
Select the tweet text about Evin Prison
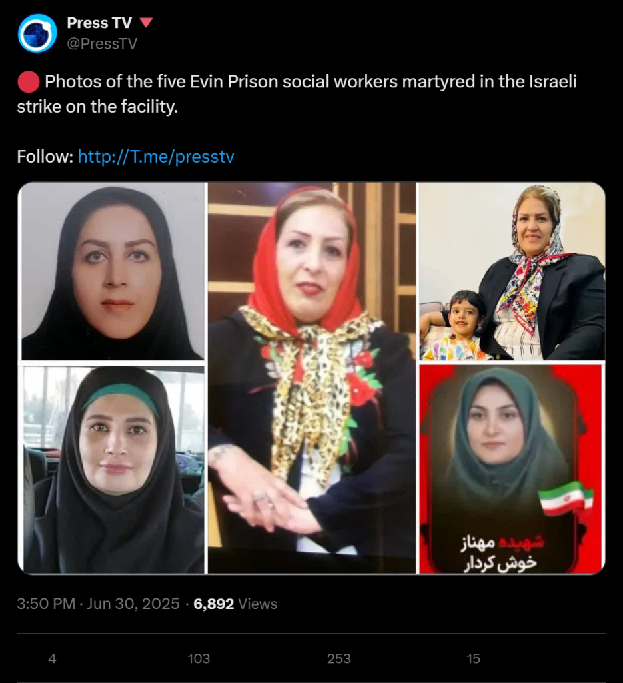[x=297, y=94]
